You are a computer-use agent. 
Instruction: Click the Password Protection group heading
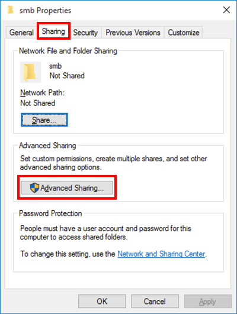[50, 213]
